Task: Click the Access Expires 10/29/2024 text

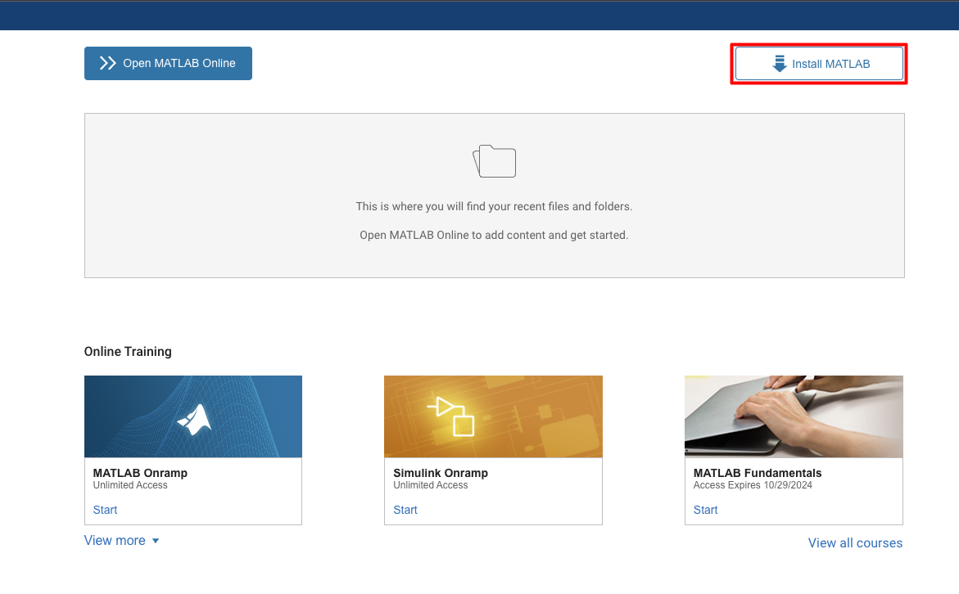Action: click(x=753, y=485)
